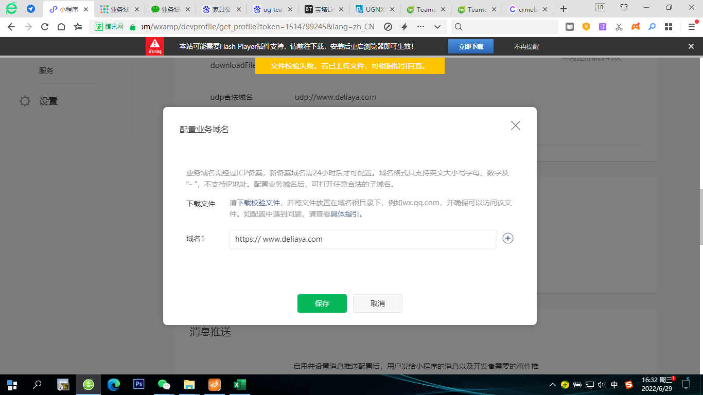Viewport: 703px width, 395px height.
Task: Open the new tab plus button
Action: pyautogui.click(x=564, y=9)
